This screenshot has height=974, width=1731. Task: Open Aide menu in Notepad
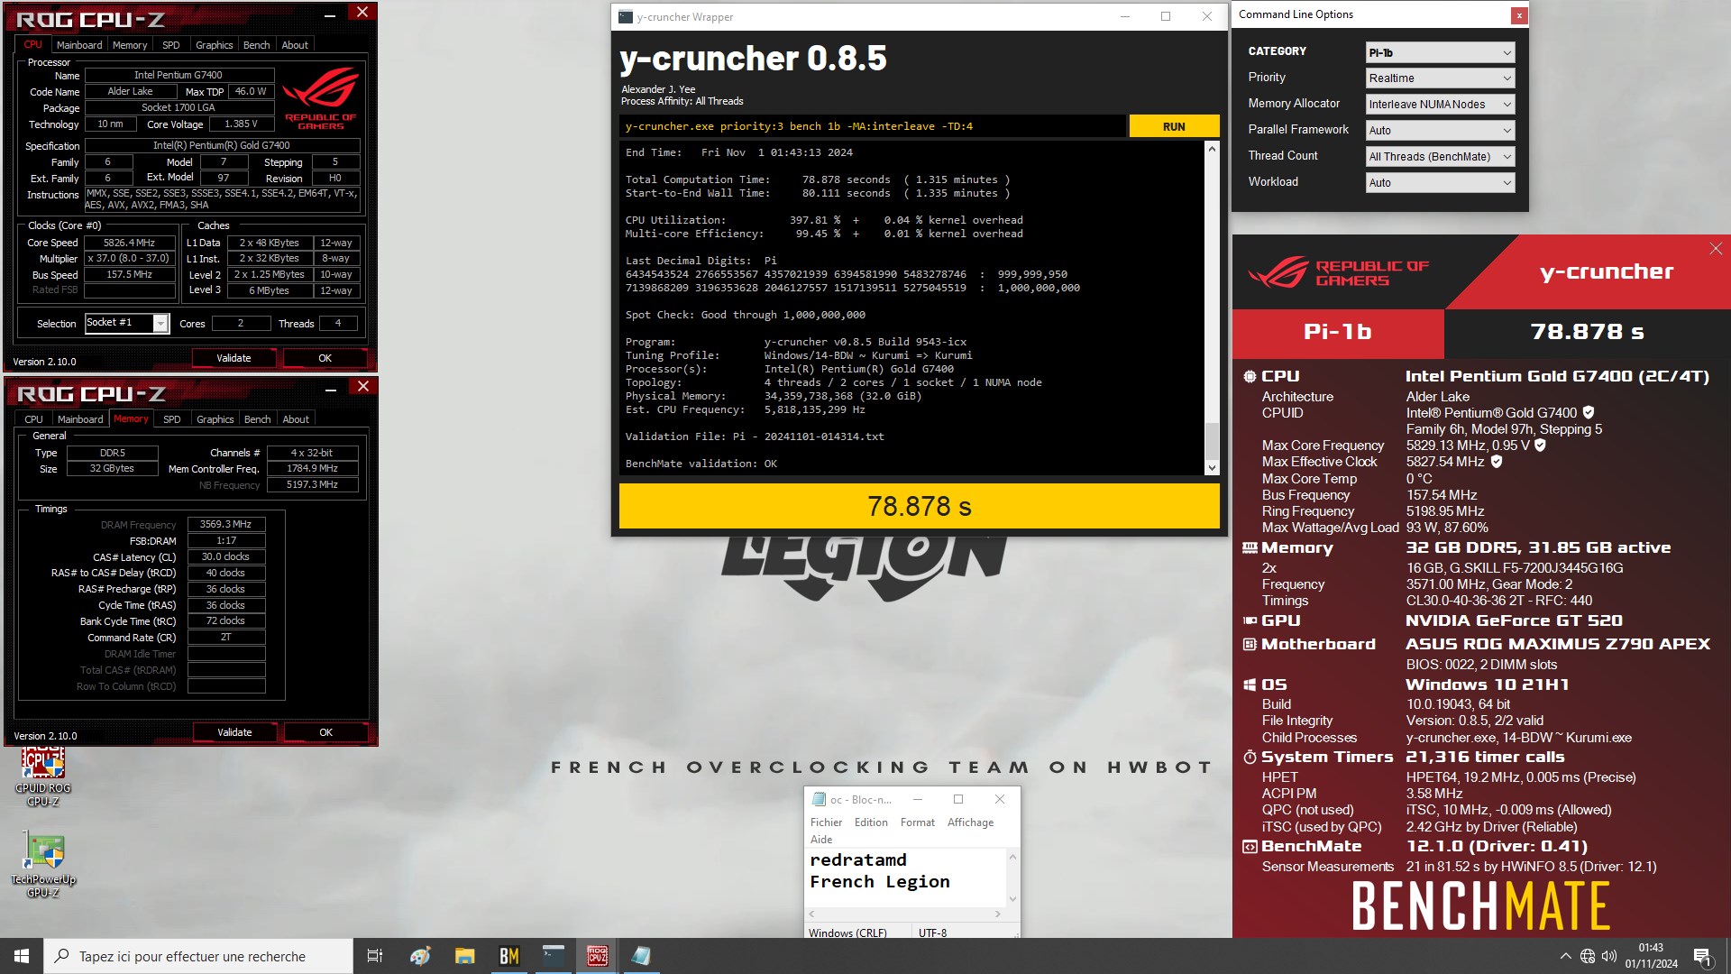tap(821, 840)
